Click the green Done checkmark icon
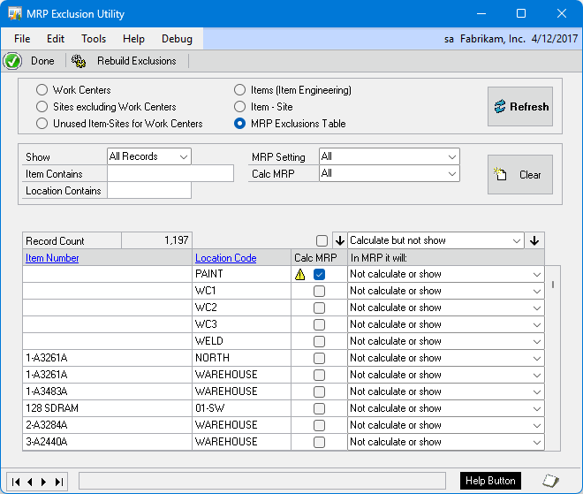 click(x=12, y=61)
